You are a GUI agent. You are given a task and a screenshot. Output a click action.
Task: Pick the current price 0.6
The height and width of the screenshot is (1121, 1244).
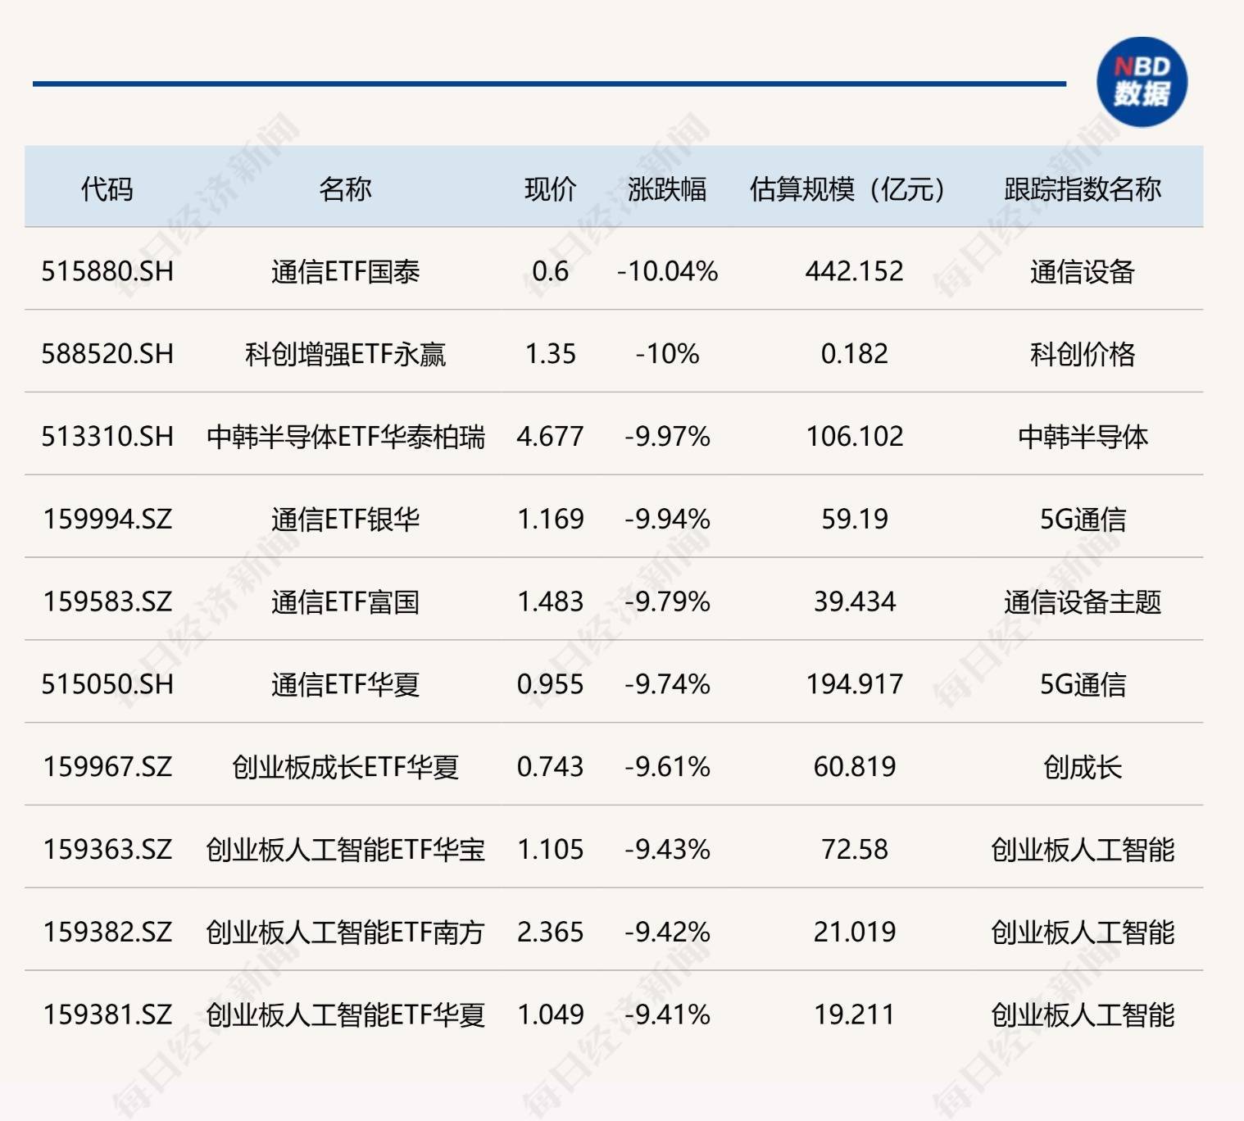pyautogui.click(x=550, y=271)
